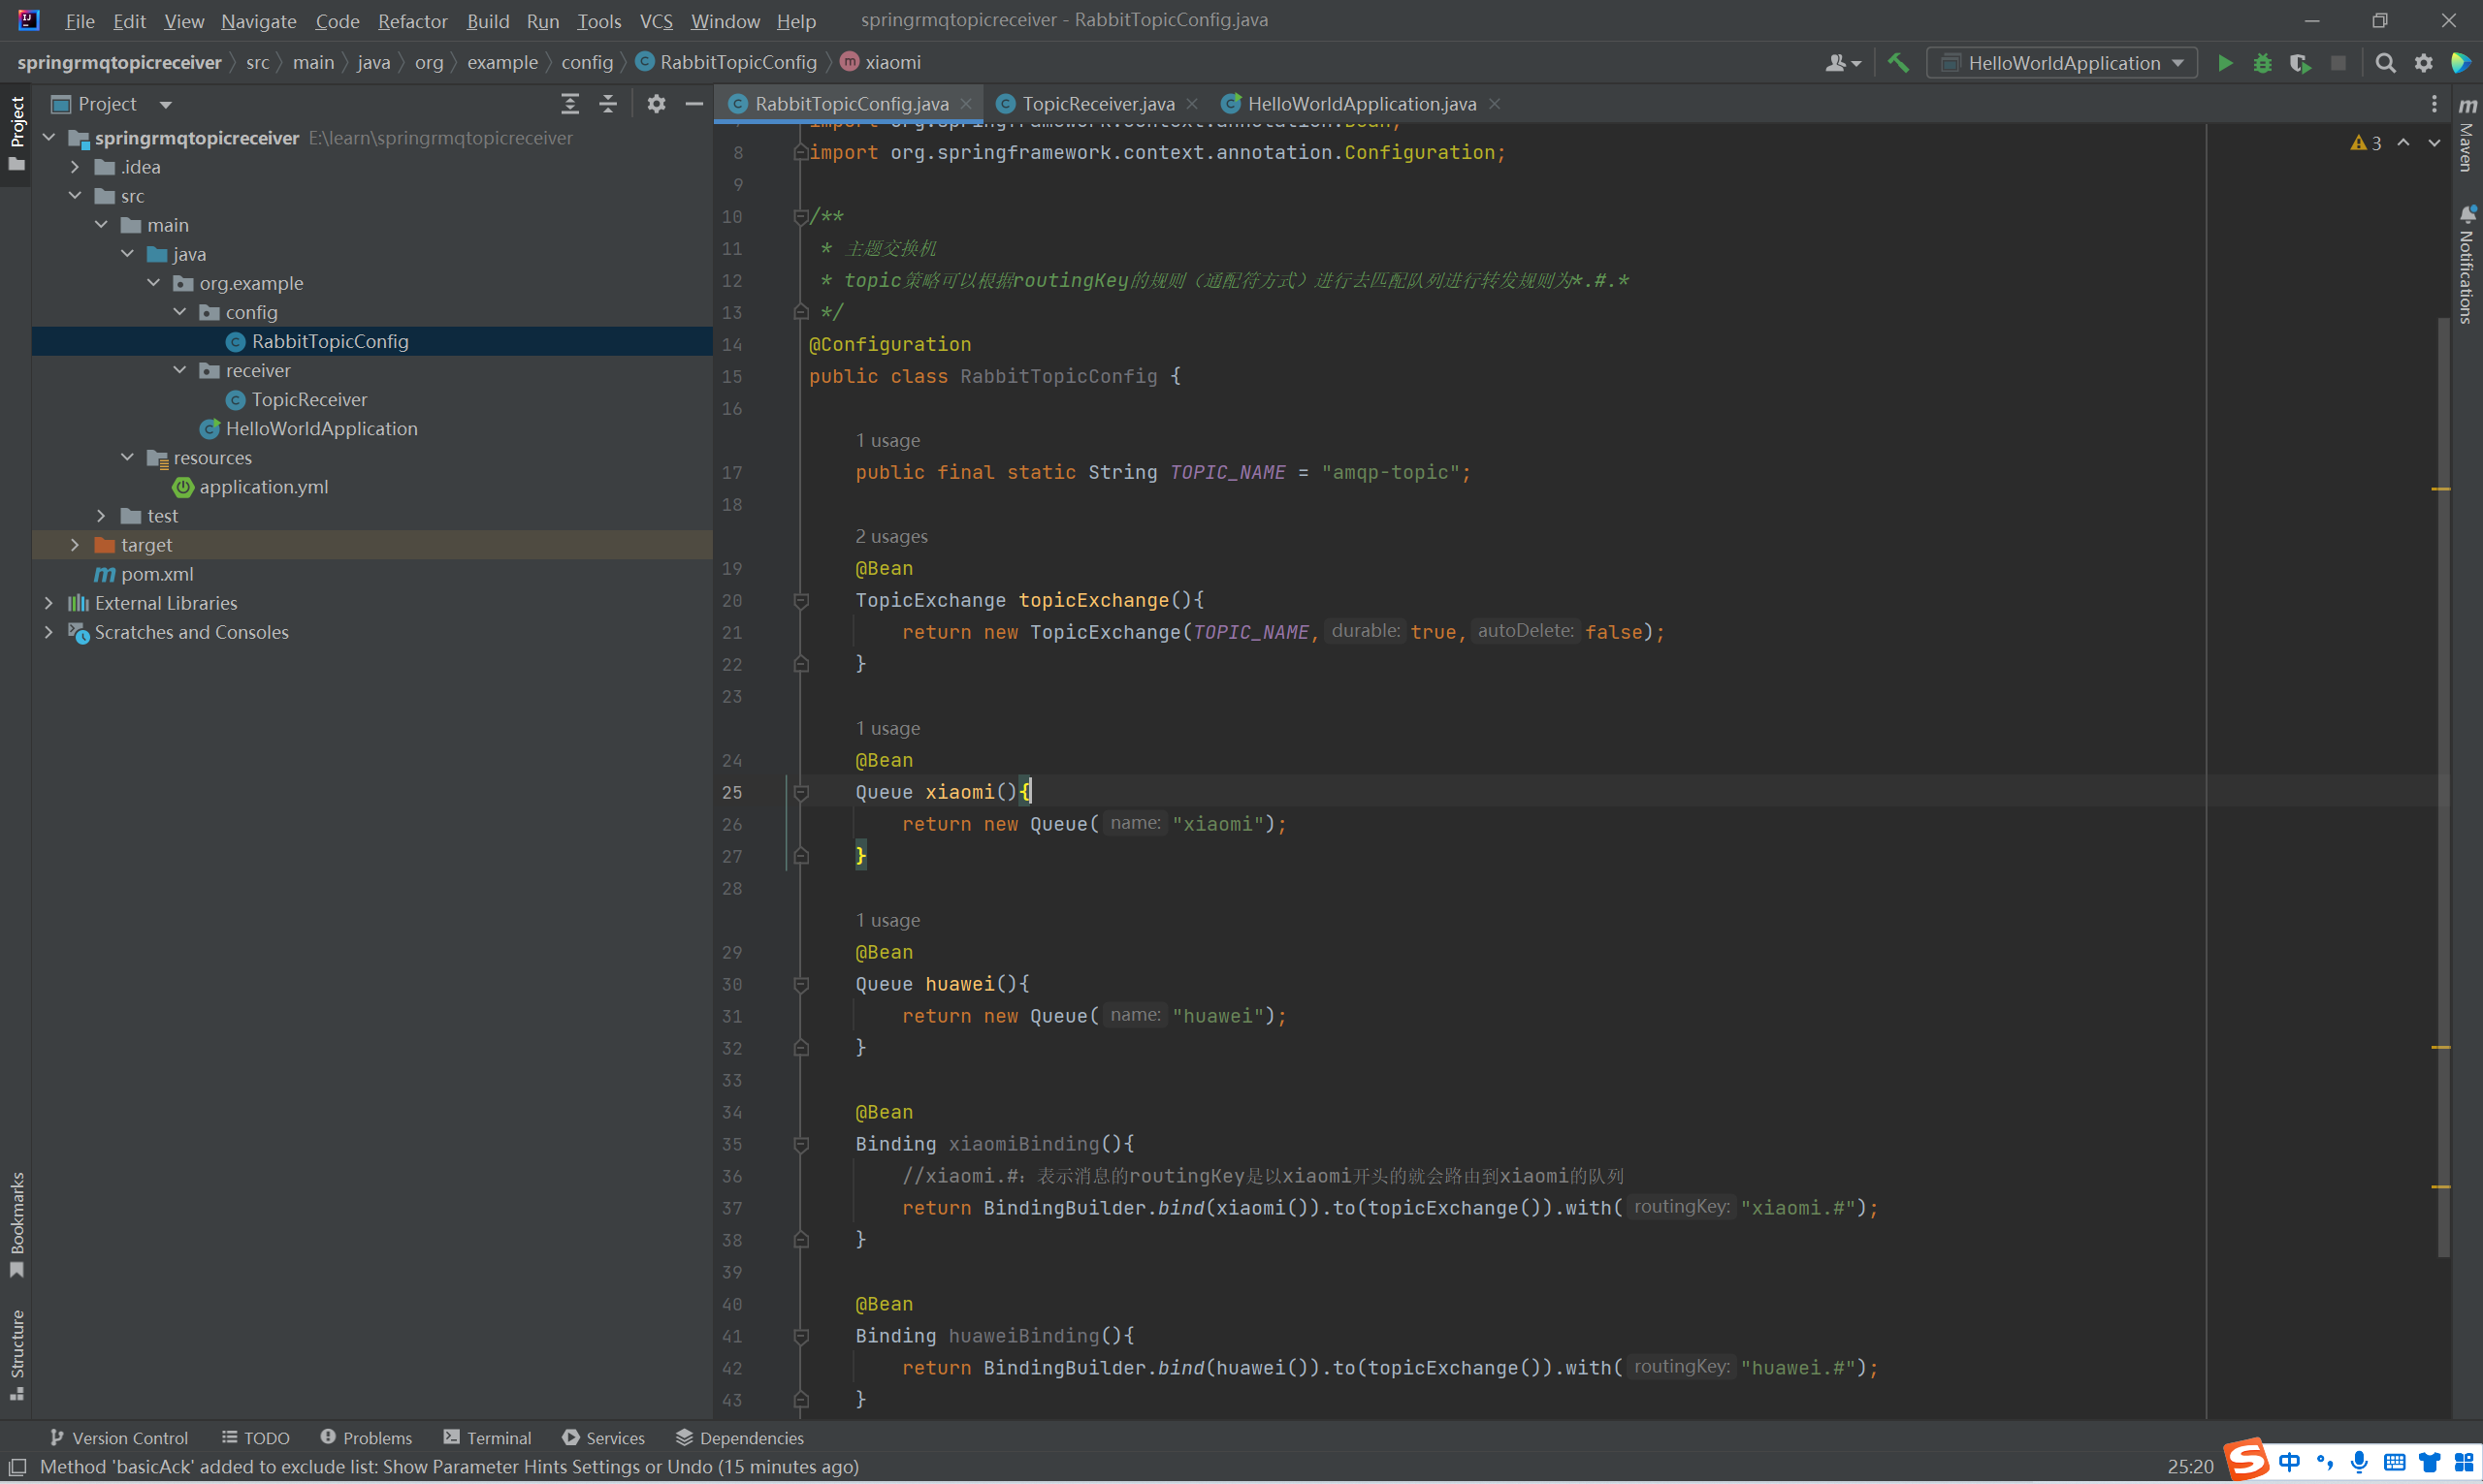Open application.yml in project tree
Screen dimensions: 2483x1484
coord(263,487)
